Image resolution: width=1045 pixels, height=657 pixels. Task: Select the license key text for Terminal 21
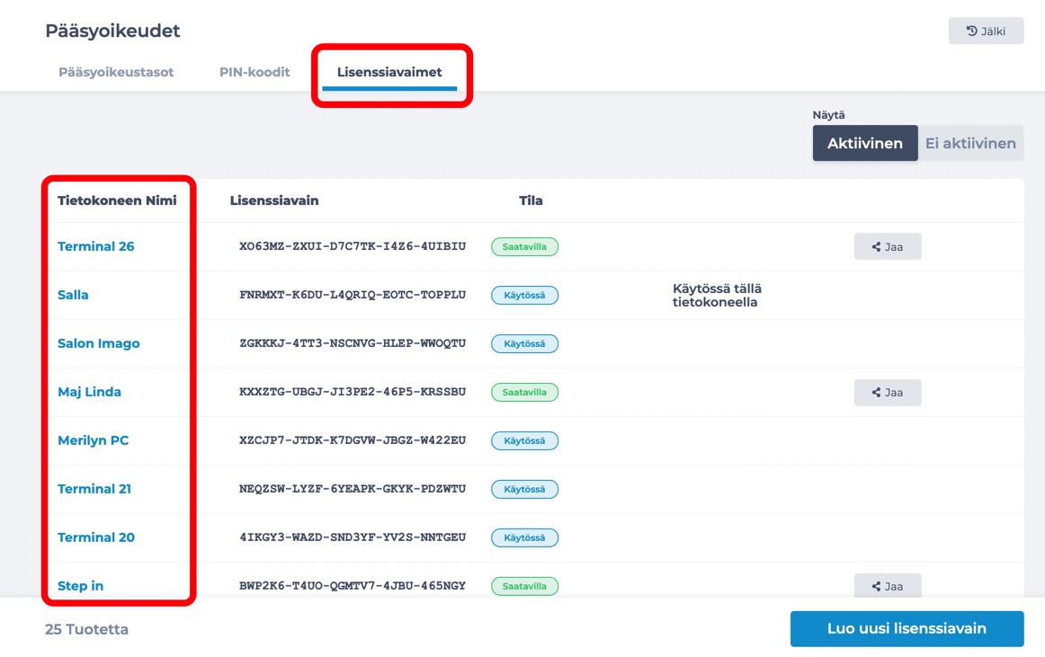[x=353, y=489]
